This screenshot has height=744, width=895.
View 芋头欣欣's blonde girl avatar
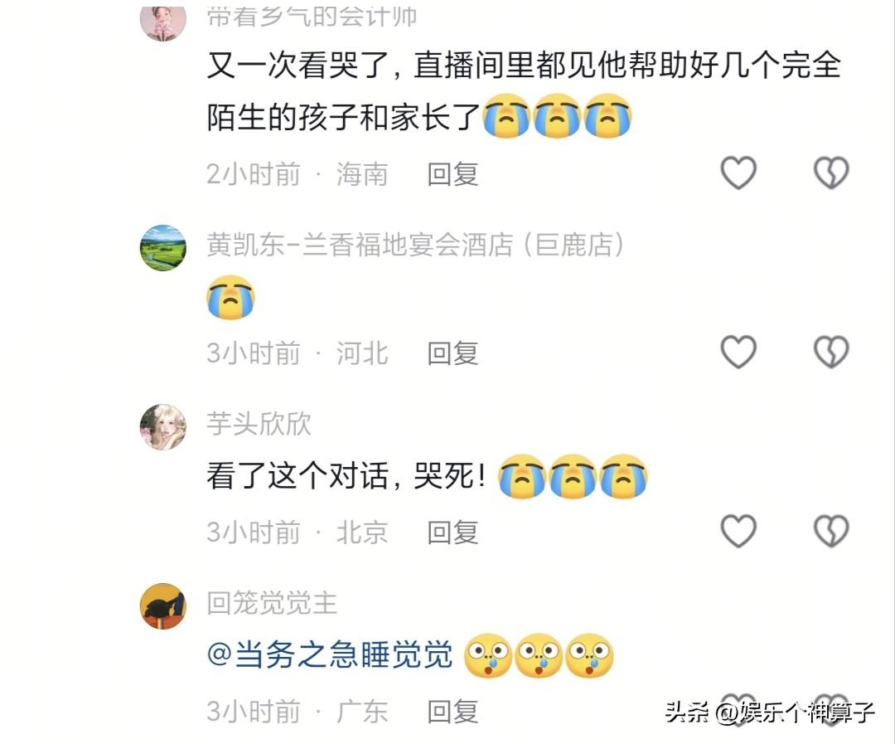(163, 427)
